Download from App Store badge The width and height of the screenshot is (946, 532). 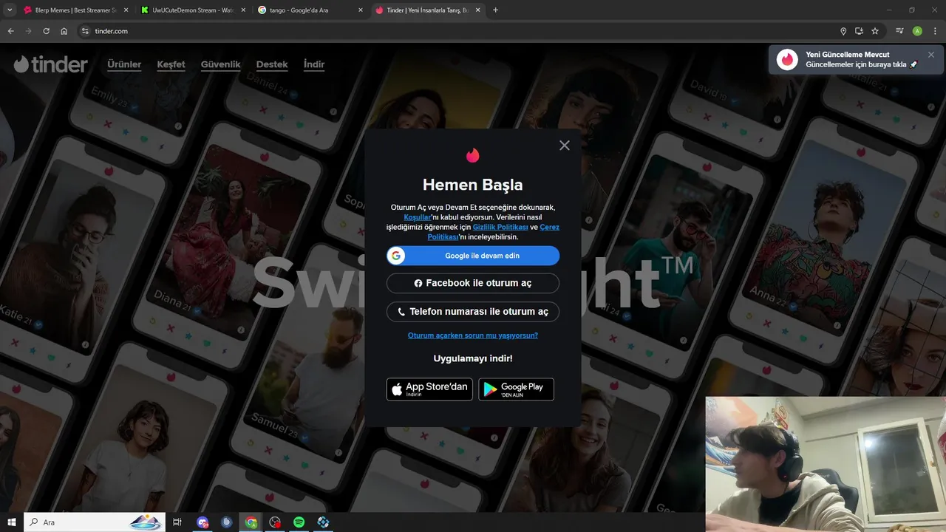coord(429,389)
